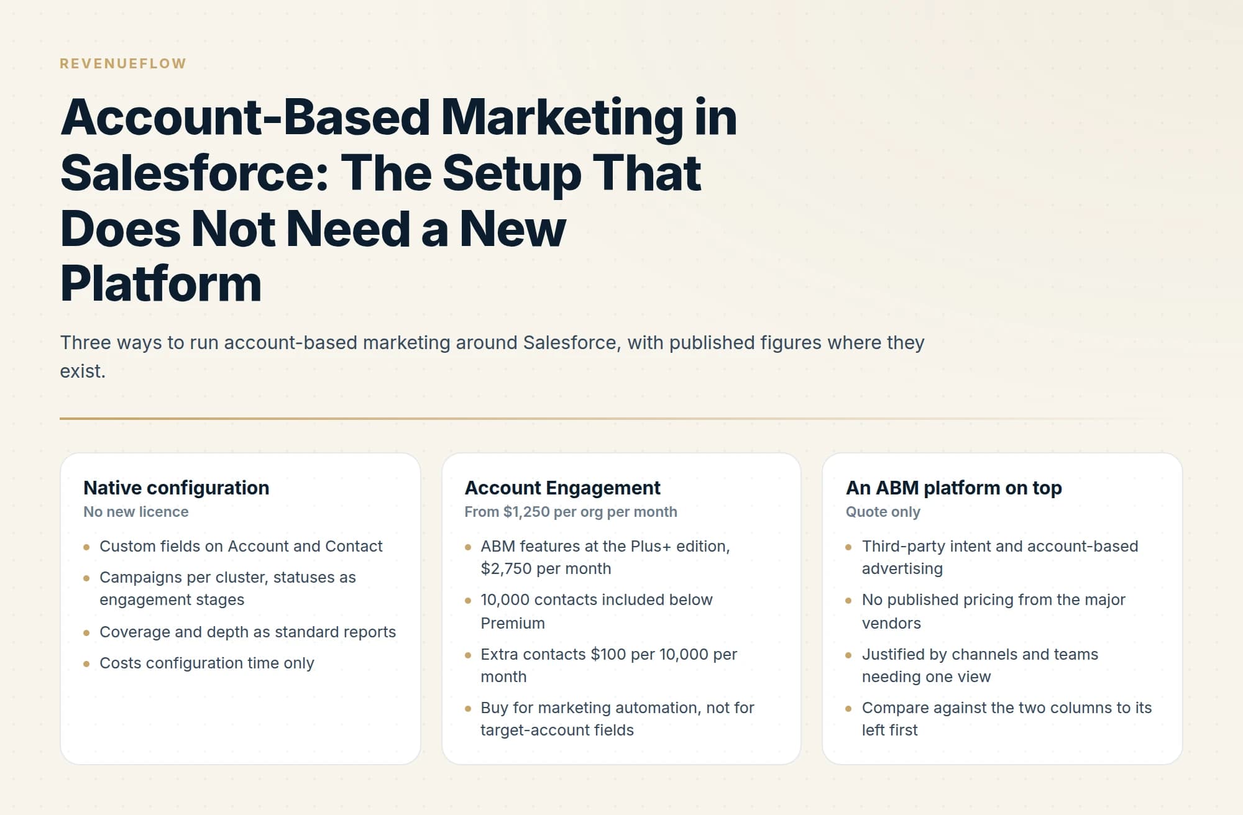The width and height of the screenshot is (1243, 815).
Task: Click 'No published pricing from the major vendors'
Action: 994,611
